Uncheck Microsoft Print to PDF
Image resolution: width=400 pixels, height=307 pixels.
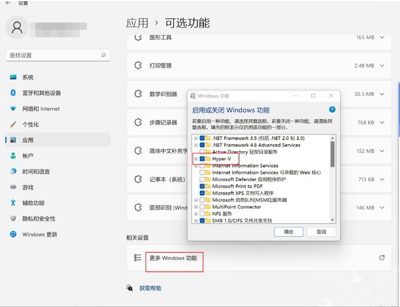[202, 186]
